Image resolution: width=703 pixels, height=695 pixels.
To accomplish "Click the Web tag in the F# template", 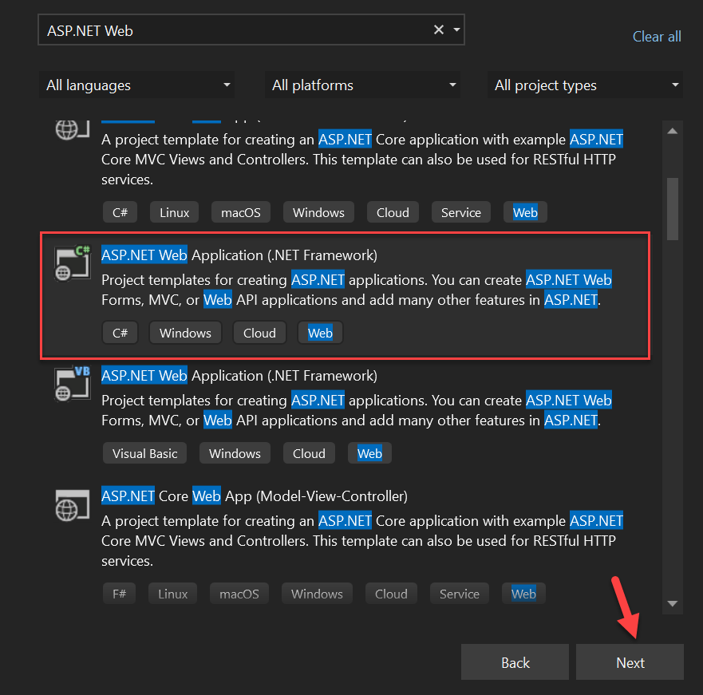I will (523, 594).
